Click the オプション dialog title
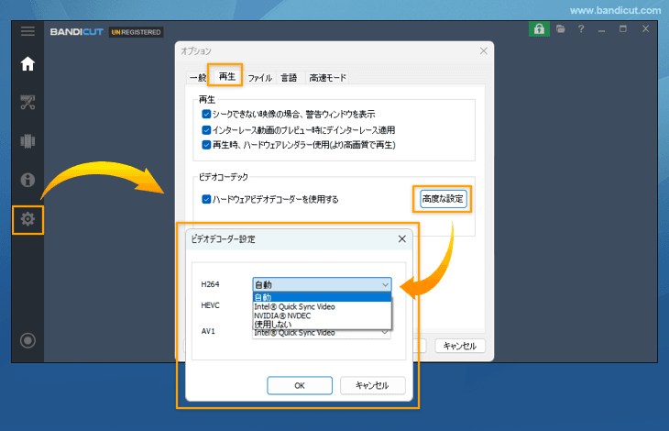Screen dimensions: 669x431 click(196, 50)
